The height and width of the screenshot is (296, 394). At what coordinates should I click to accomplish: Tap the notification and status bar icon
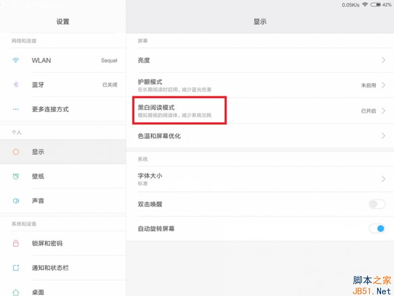coord(16,268)
